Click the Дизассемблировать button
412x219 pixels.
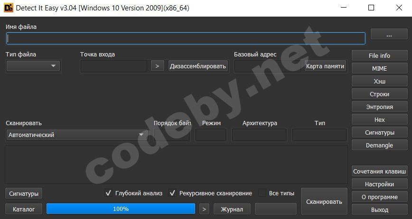coord(198,66)
